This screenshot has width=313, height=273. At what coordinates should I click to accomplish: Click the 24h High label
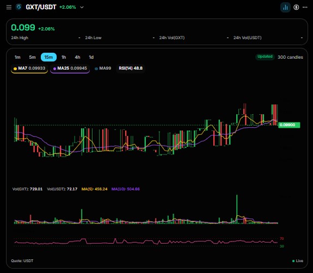(x=20, y=38)
